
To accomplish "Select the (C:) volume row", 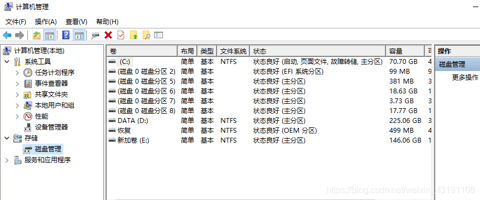I will click(x=270, y=62).
